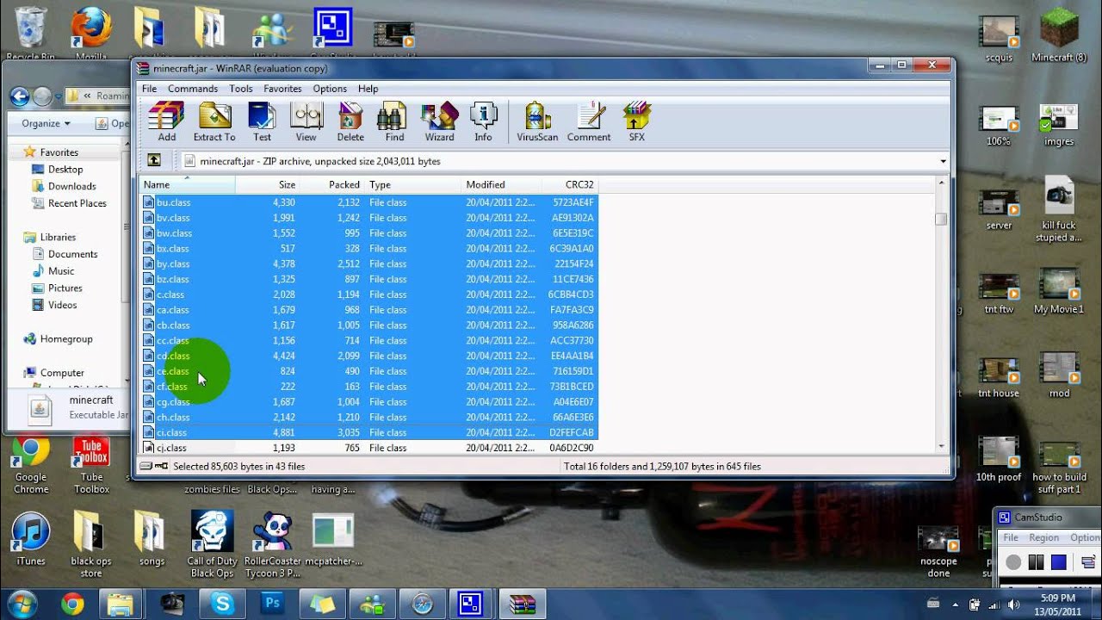The width and height of the screenshot is (1102, 620).
Task: Click the Skype taskbar icon
Action: 223,604
